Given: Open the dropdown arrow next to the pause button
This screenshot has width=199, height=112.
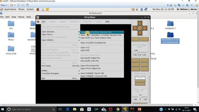Looking at the screenshot, I should click(15, 5).
